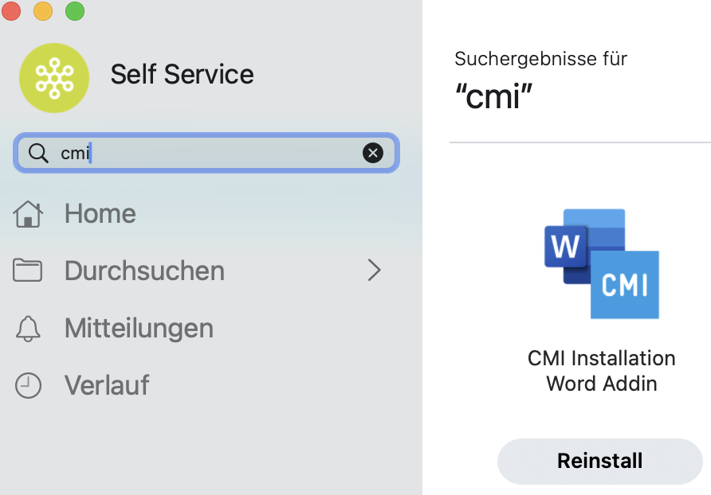Open the CMI Word Addin app icon
Screen dimensions: 711x495
[x=602, y=263]
